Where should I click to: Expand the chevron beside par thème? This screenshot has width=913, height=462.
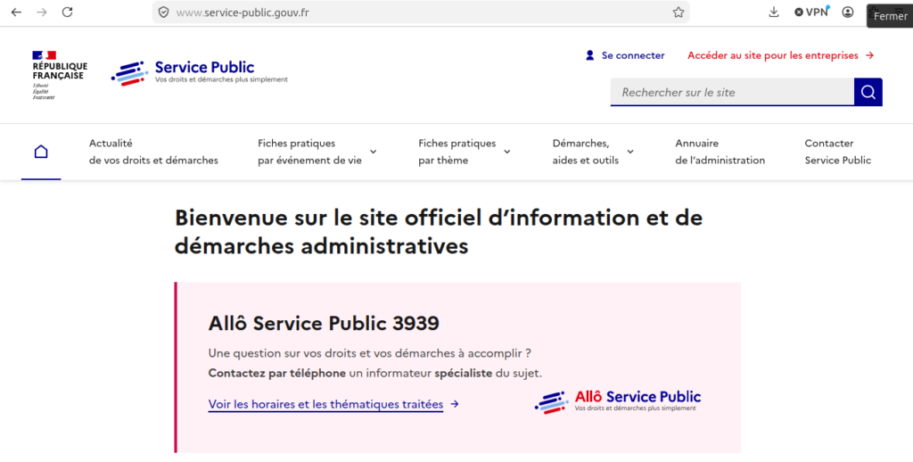pyautogui.click(x=507, y=152)
